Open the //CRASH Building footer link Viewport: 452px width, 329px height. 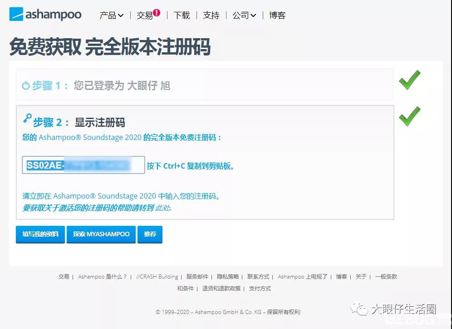click(x=157, y=276)
